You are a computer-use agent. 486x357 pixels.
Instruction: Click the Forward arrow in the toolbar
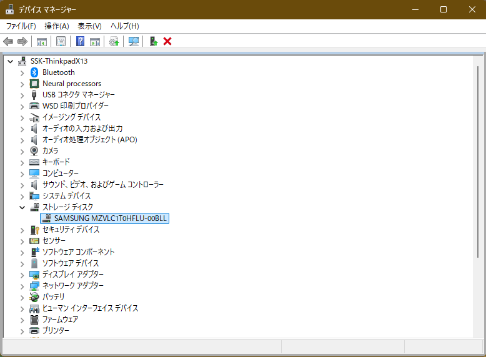point(22,41)
